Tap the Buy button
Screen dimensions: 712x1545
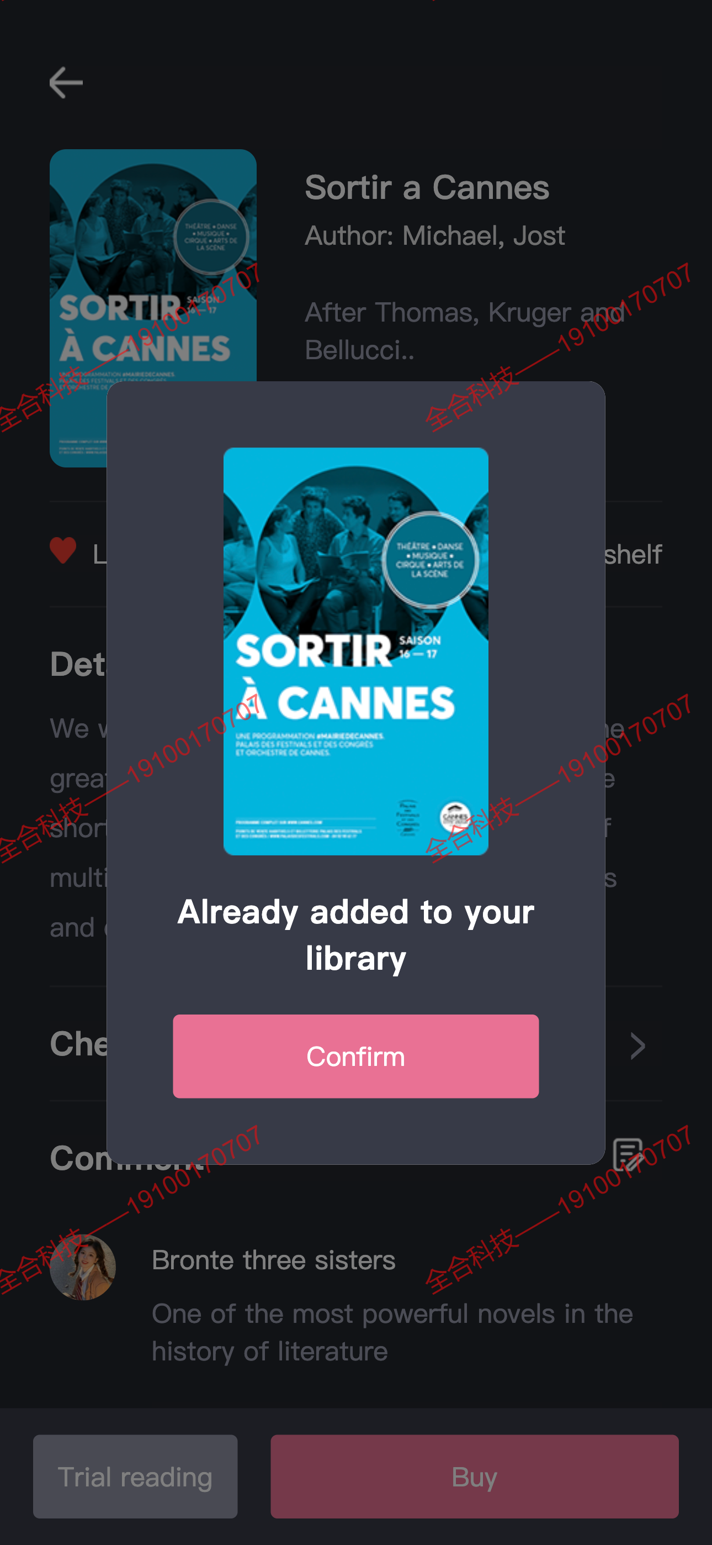(x=474, y=1476)
